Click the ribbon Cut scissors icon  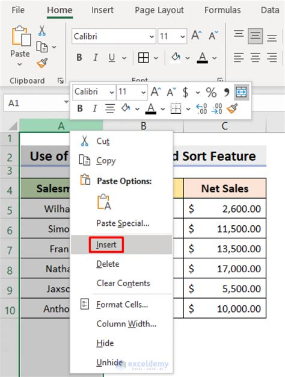(42, 31)
